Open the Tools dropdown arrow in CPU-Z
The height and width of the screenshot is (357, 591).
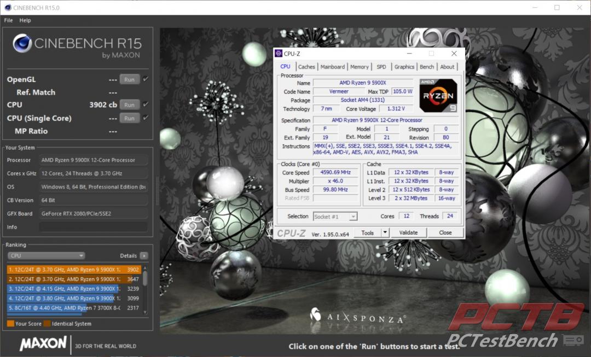385,233
